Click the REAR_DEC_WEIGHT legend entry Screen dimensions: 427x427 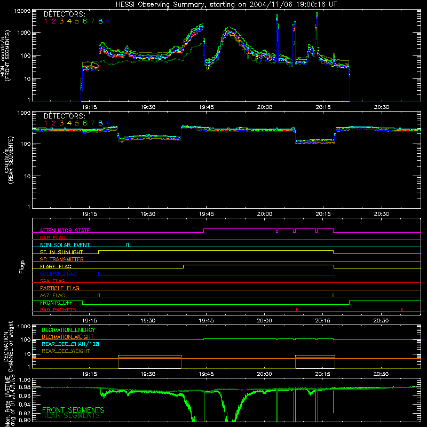pos(66,351)
